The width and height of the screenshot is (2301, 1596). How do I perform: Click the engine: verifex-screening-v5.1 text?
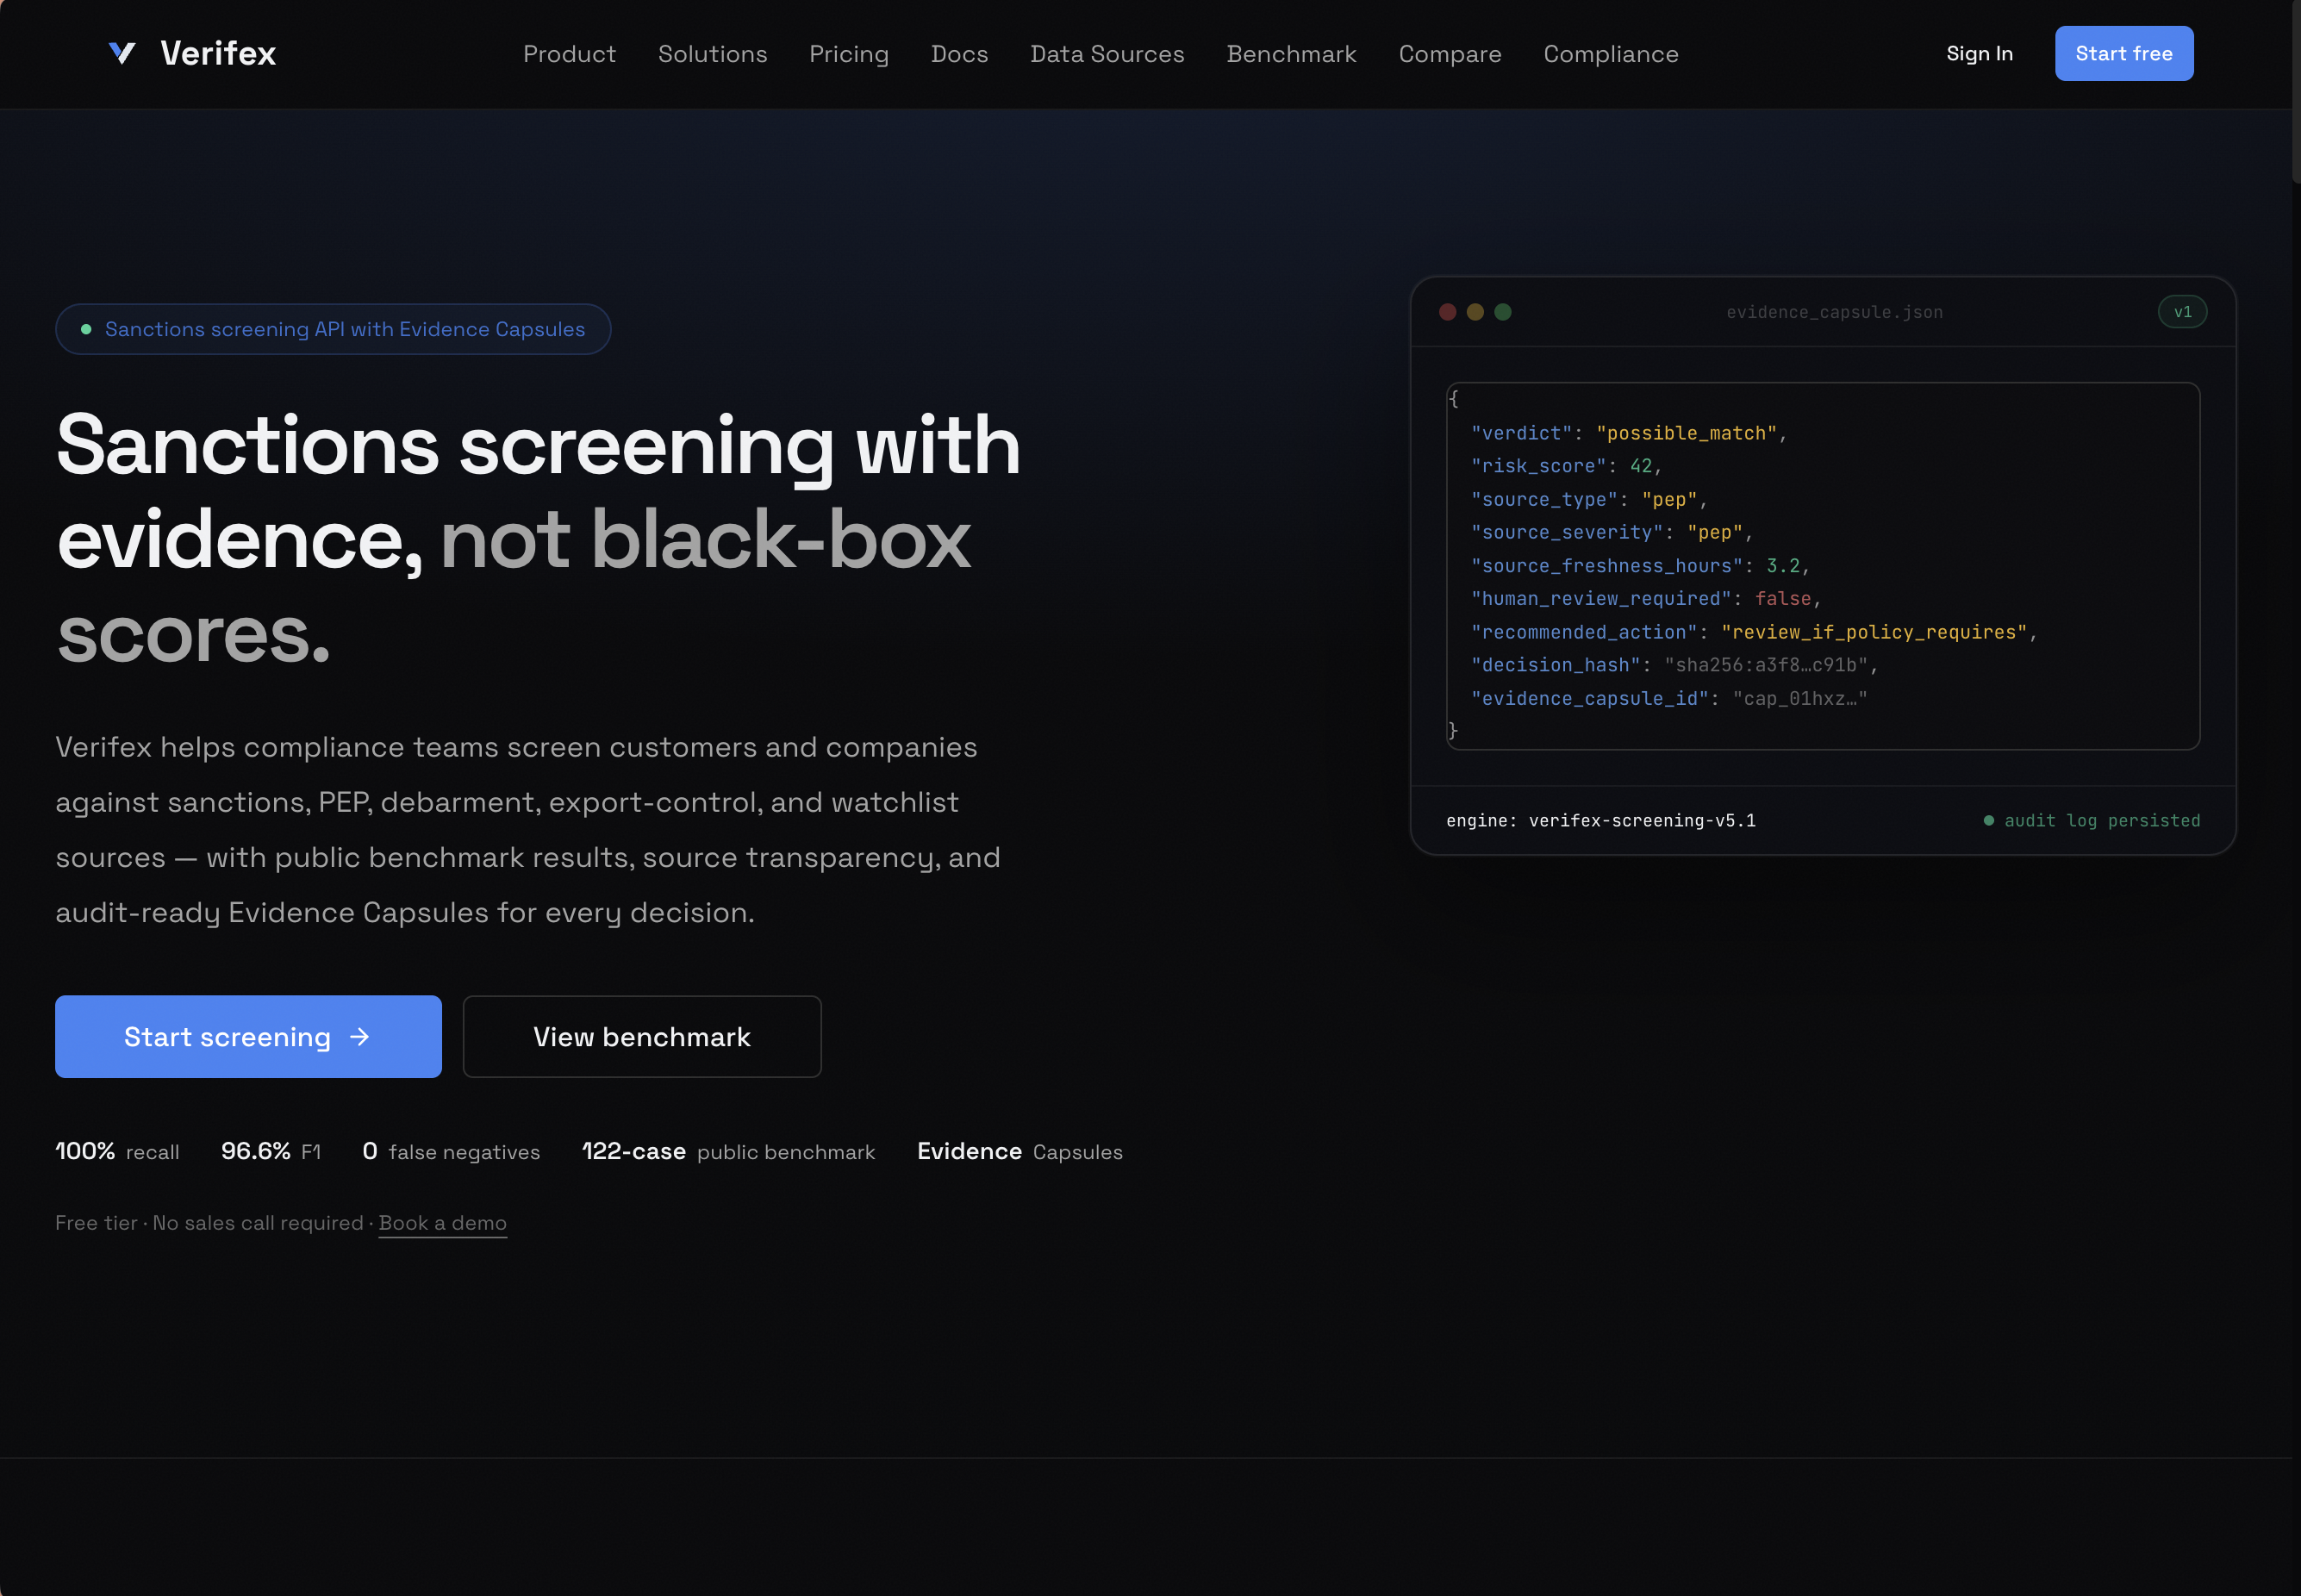1600,820
